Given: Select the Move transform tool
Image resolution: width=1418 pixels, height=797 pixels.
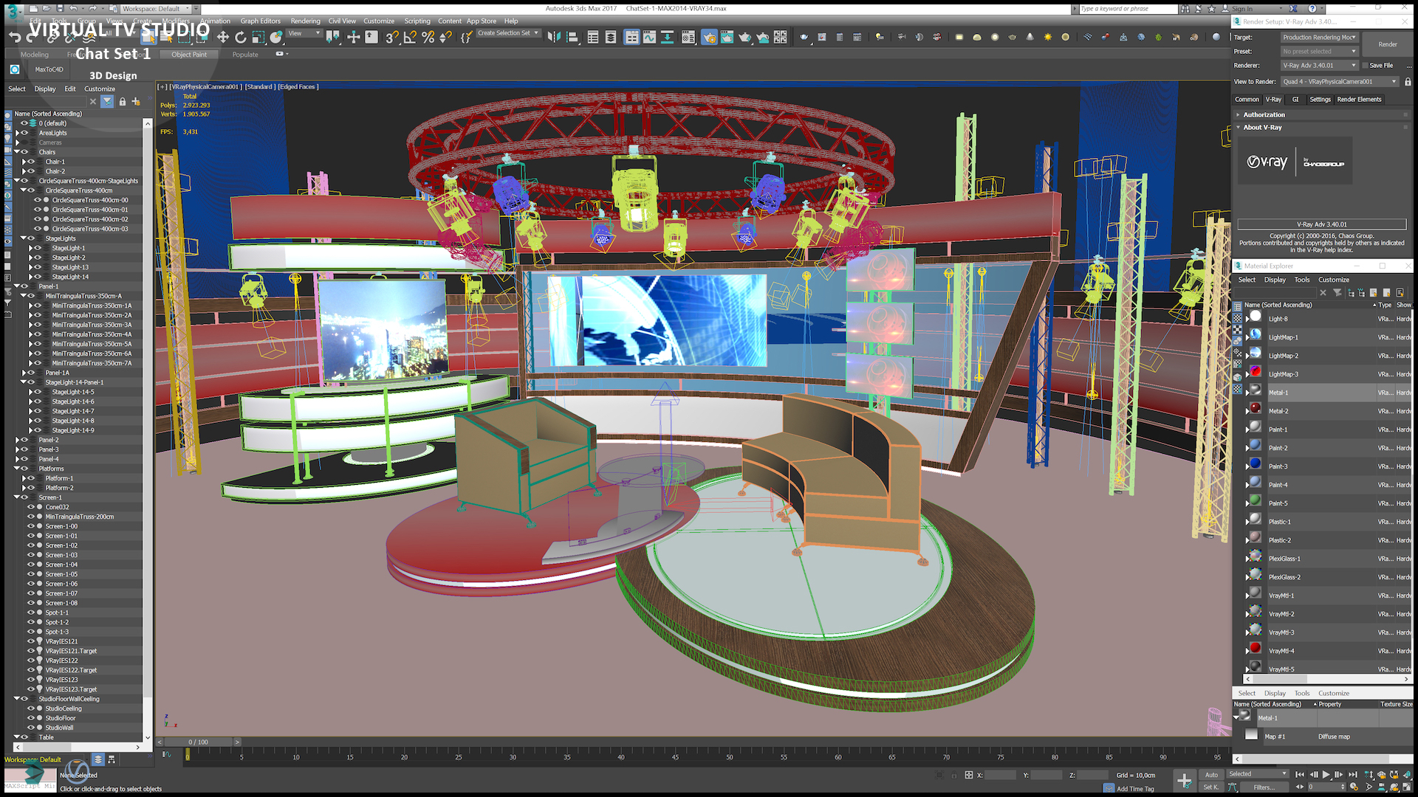Looking at the screenshot, I should point(222,37).
